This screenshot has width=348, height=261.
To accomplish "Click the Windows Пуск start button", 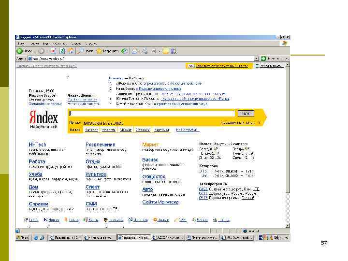I will [x=23, y=238].
